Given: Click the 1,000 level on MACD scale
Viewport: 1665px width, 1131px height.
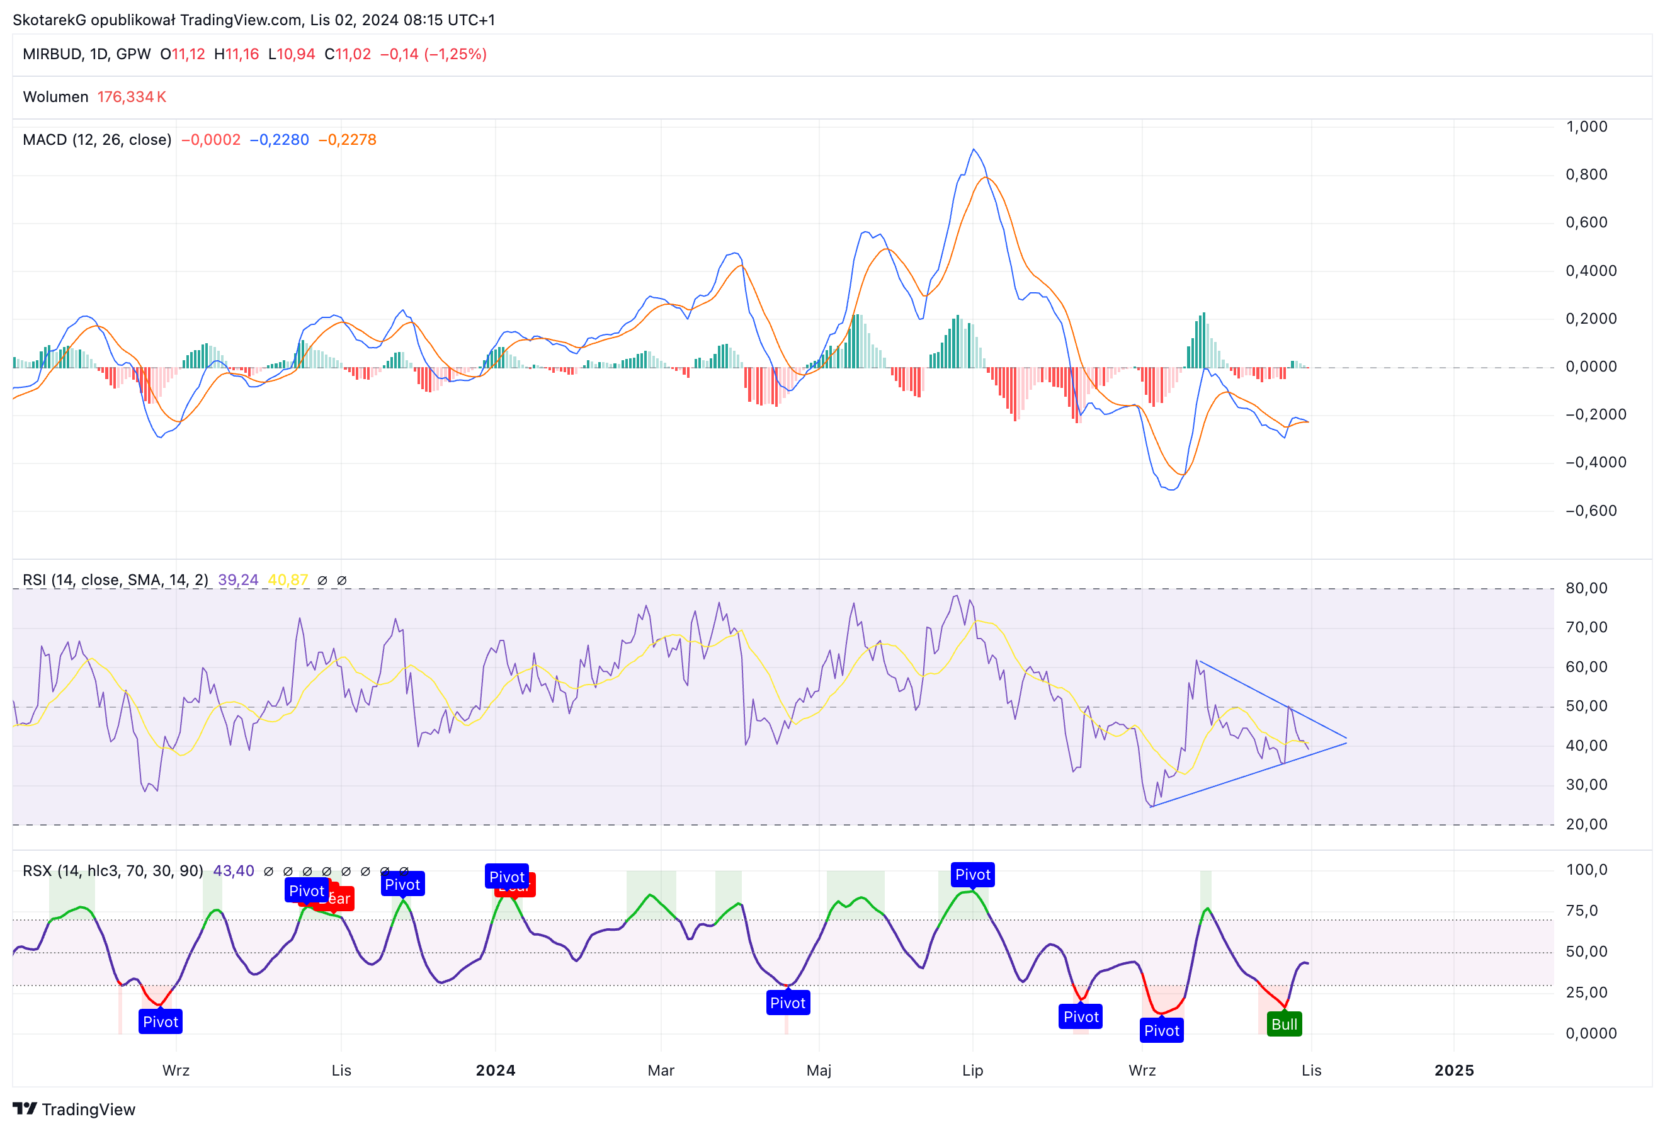Looking at the screenshot, I should point(1586,127).
